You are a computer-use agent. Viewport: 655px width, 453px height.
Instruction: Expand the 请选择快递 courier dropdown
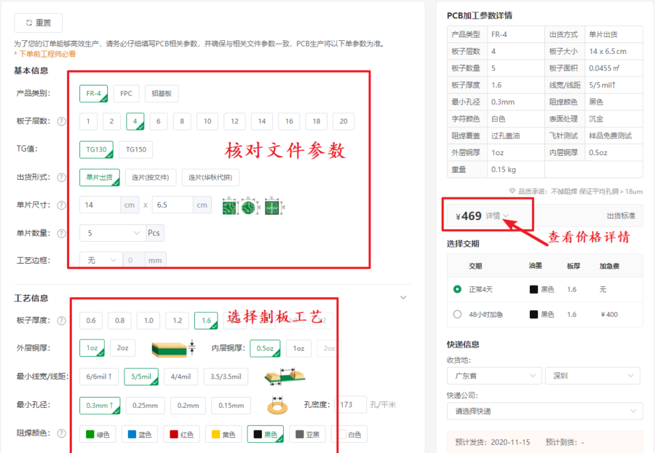pos(544,411)
